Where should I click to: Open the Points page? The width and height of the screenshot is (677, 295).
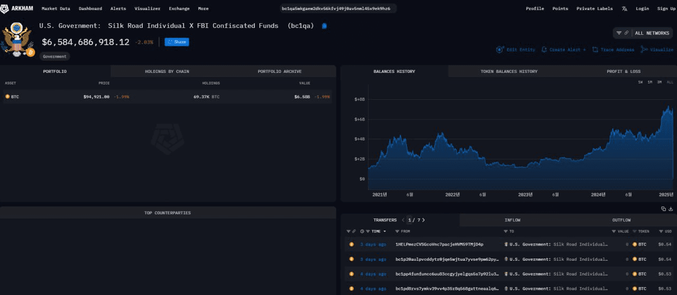tap(560, 8)
